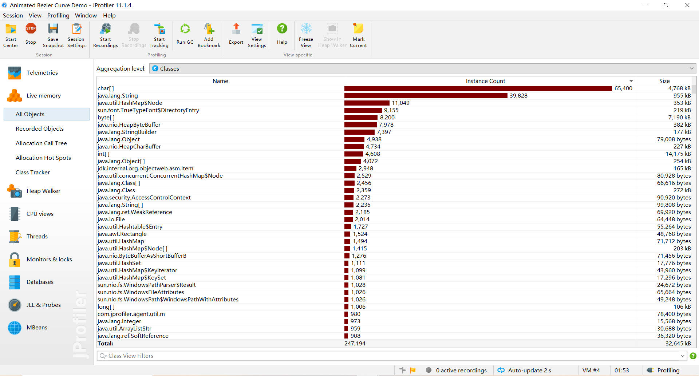This screenshot has width=699, height=376.
Task: Open the Window menu
Action: [86, 15]
